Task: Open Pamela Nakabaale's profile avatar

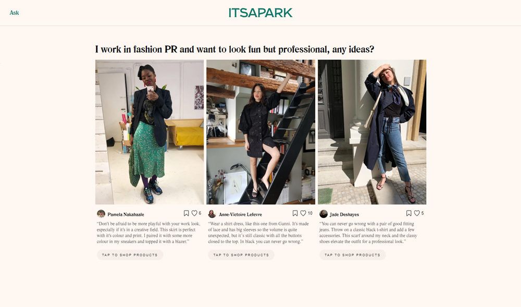Action: pos(101,214)
